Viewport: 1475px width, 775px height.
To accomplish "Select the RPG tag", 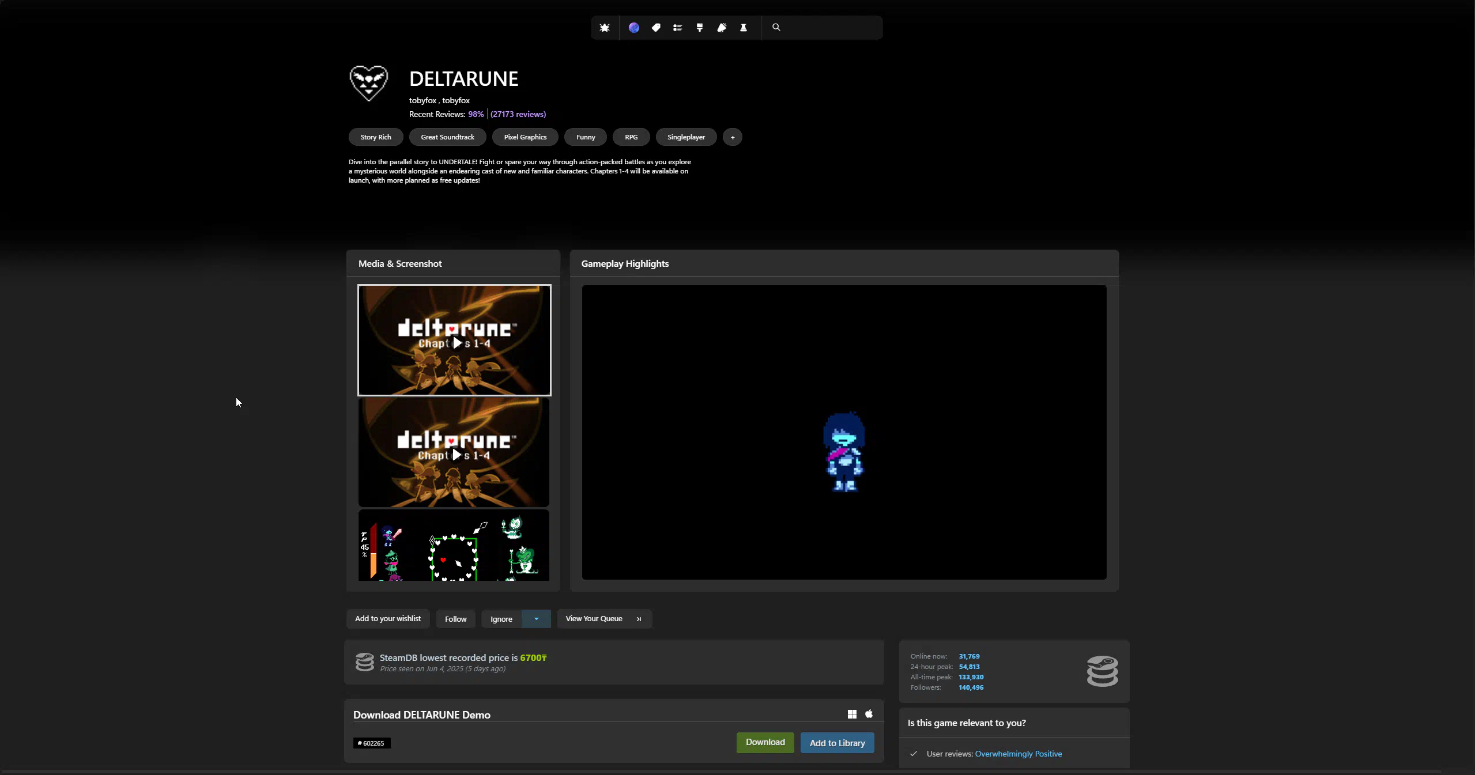I will 631,137.
